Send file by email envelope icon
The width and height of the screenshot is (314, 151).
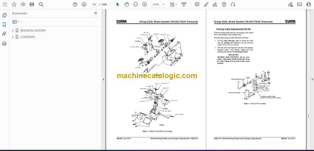[300, 5]
